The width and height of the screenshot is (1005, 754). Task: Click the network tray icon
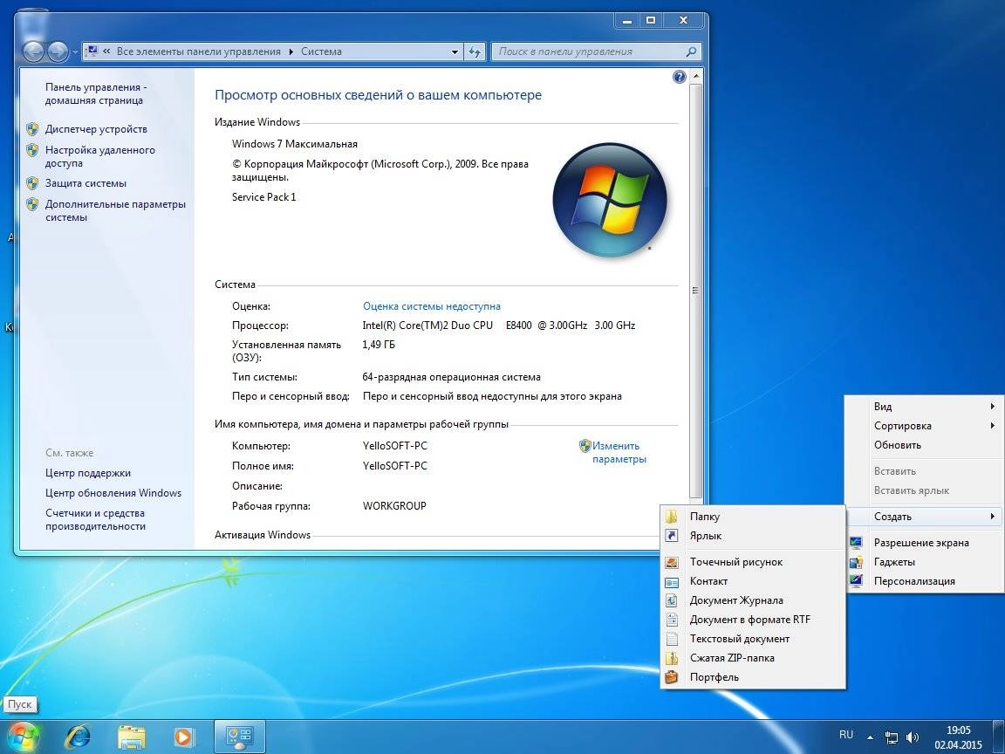pos(891,738)
